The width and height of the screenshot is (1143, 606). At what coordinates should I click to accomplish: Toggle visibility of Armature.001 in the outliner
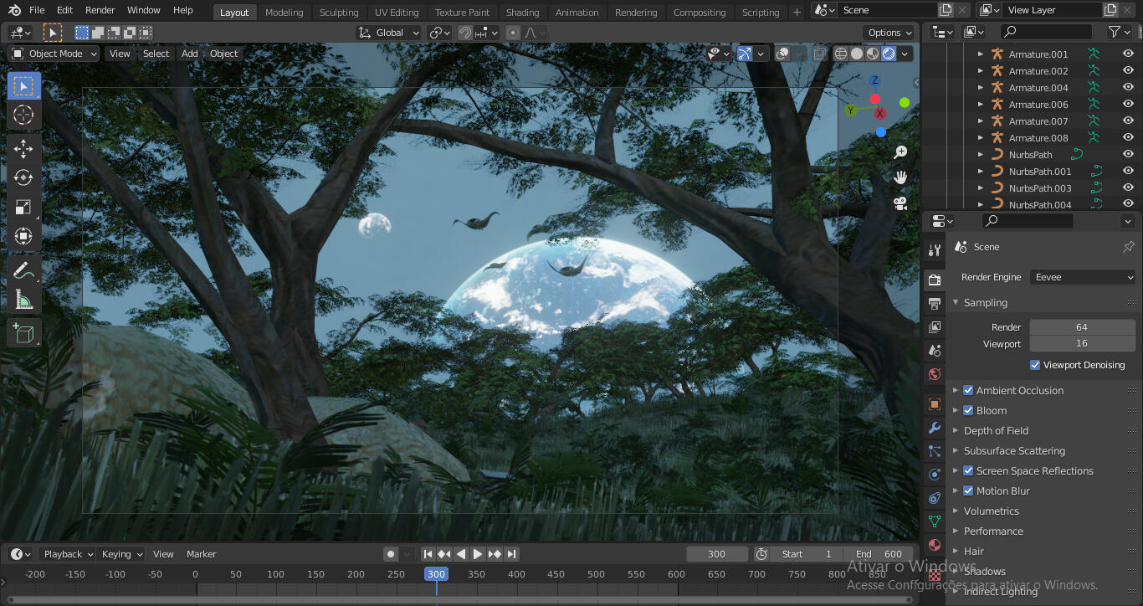[1128, 53]
